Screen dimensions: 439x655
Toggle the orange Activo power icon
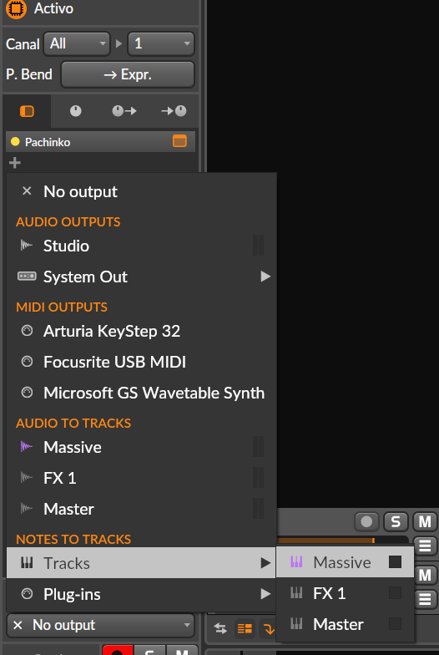pos(16,8)
